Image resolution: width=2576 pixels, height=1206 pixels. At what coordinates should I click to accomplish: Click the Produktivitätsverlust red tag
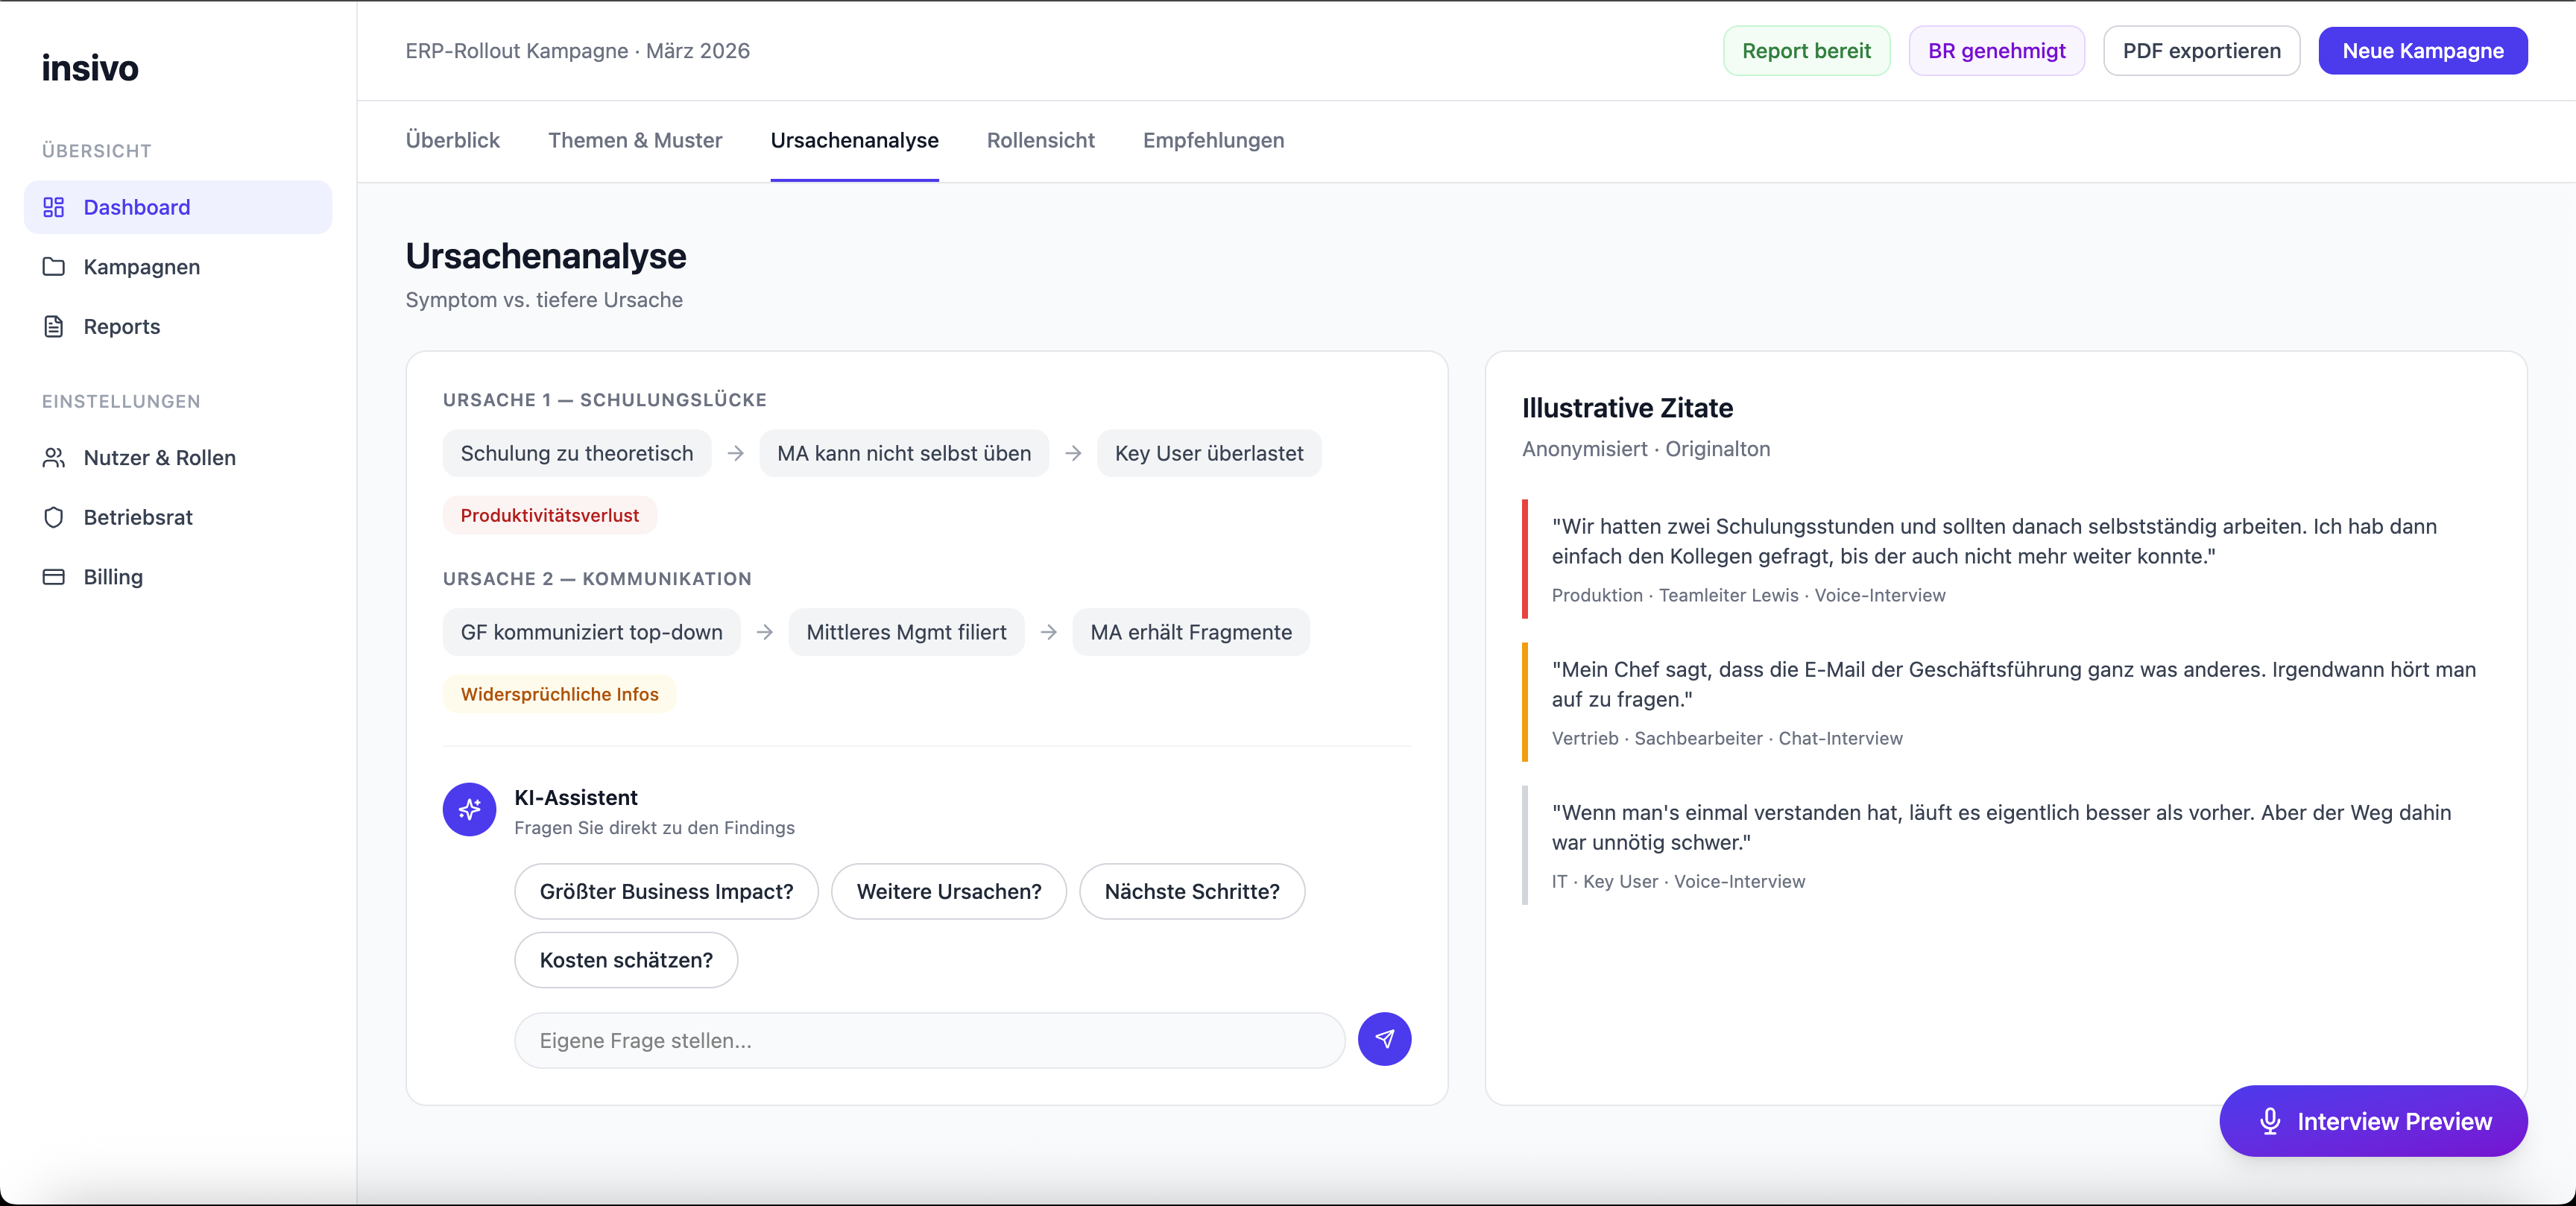point(549,515)
